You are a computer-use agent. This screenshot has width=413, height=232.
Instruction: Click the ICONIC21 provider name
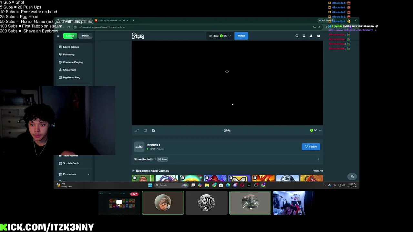pos(153,145)
